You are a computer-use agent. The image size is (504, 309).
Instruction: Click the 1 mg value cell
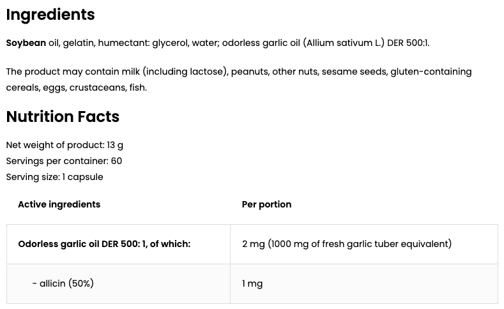(x=252, y=283)
